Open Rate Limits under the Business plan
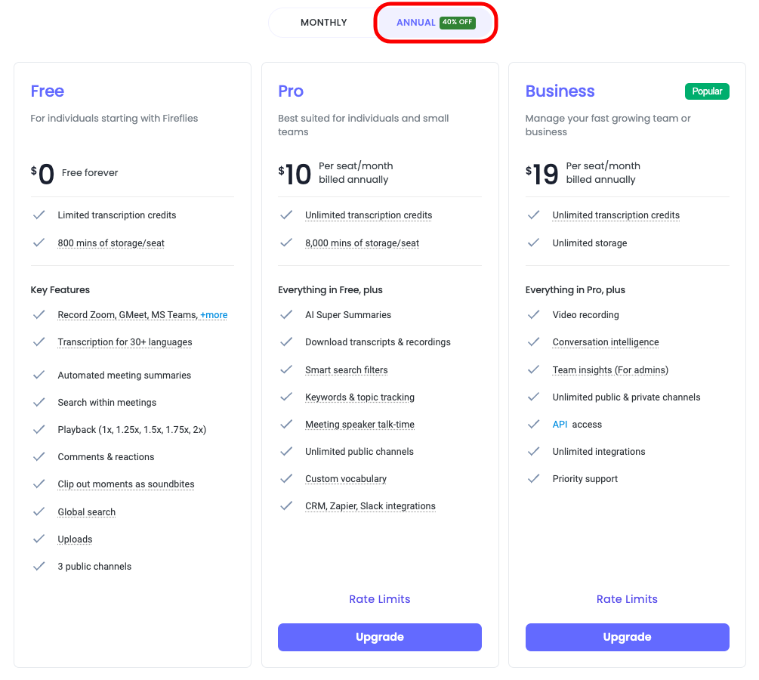The image size is (759, 680). pos(627,599)
